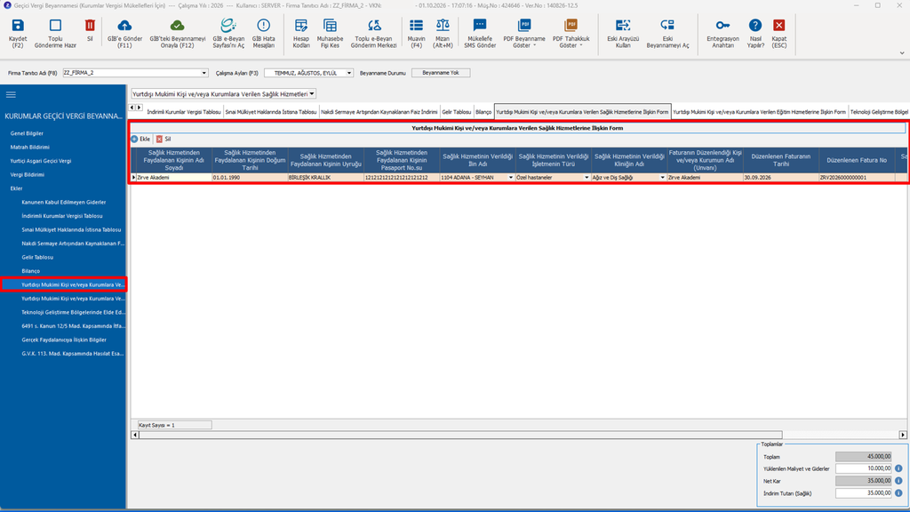This screenshot has height=512, width=910.
Task: Open the Ağız ve Diş Sağlığı dropdown
Action: [x=663, y=178]
